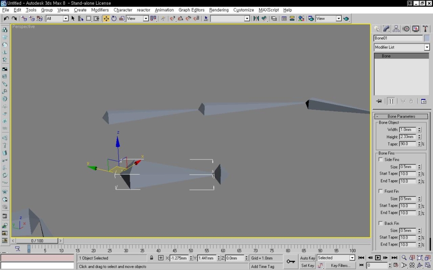
Task: Activate the Select and Rotate tool
Action: pyautogui.click(x=114, y=19)
